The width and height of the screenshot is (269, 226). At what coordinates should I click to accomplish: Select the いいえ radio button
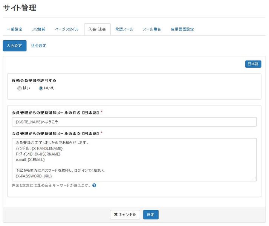pyautogui.click(x=41, y=88)
